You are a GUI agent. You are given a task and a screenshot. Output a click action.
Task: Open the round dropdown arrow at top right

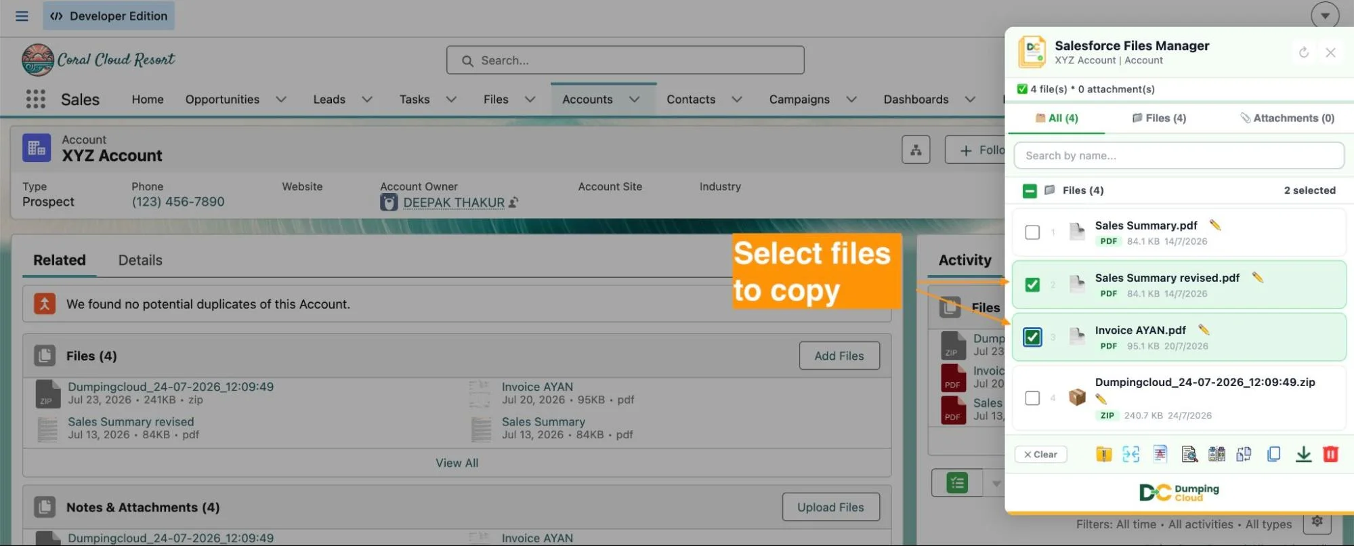click(x=1325, y=16)
